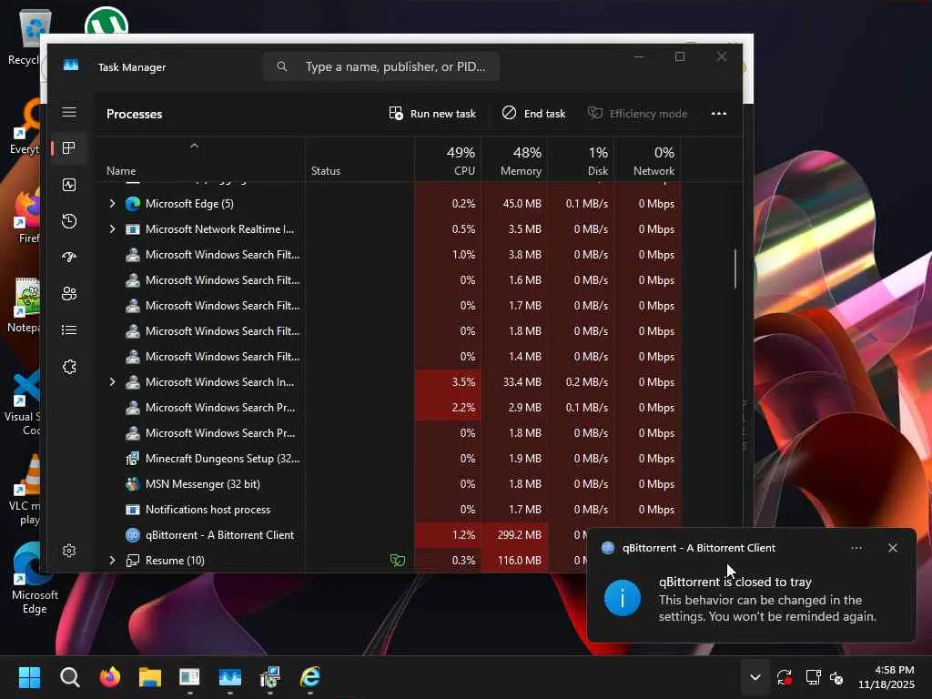
Task: Open App history sidebar icon
Action: pyautogui.click(x=69, y=221)
